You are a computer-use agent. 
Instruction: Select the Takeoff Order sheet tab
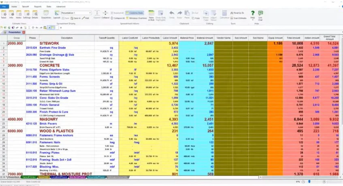click(29, 177)
